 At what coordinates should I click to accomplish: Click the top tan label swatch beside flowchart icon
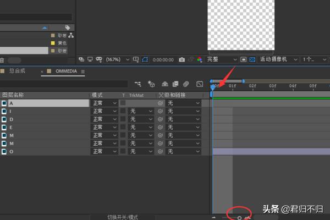click(x=53, y=35)
